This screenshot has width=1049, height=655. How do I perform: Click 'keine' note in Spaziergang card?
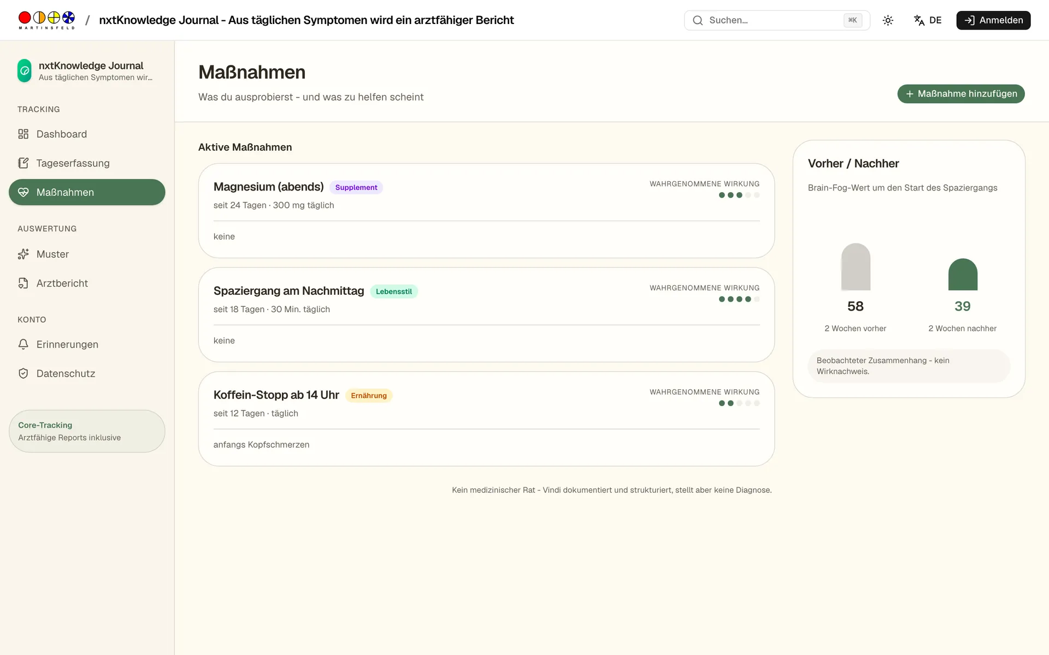click(x=224, y=341)
